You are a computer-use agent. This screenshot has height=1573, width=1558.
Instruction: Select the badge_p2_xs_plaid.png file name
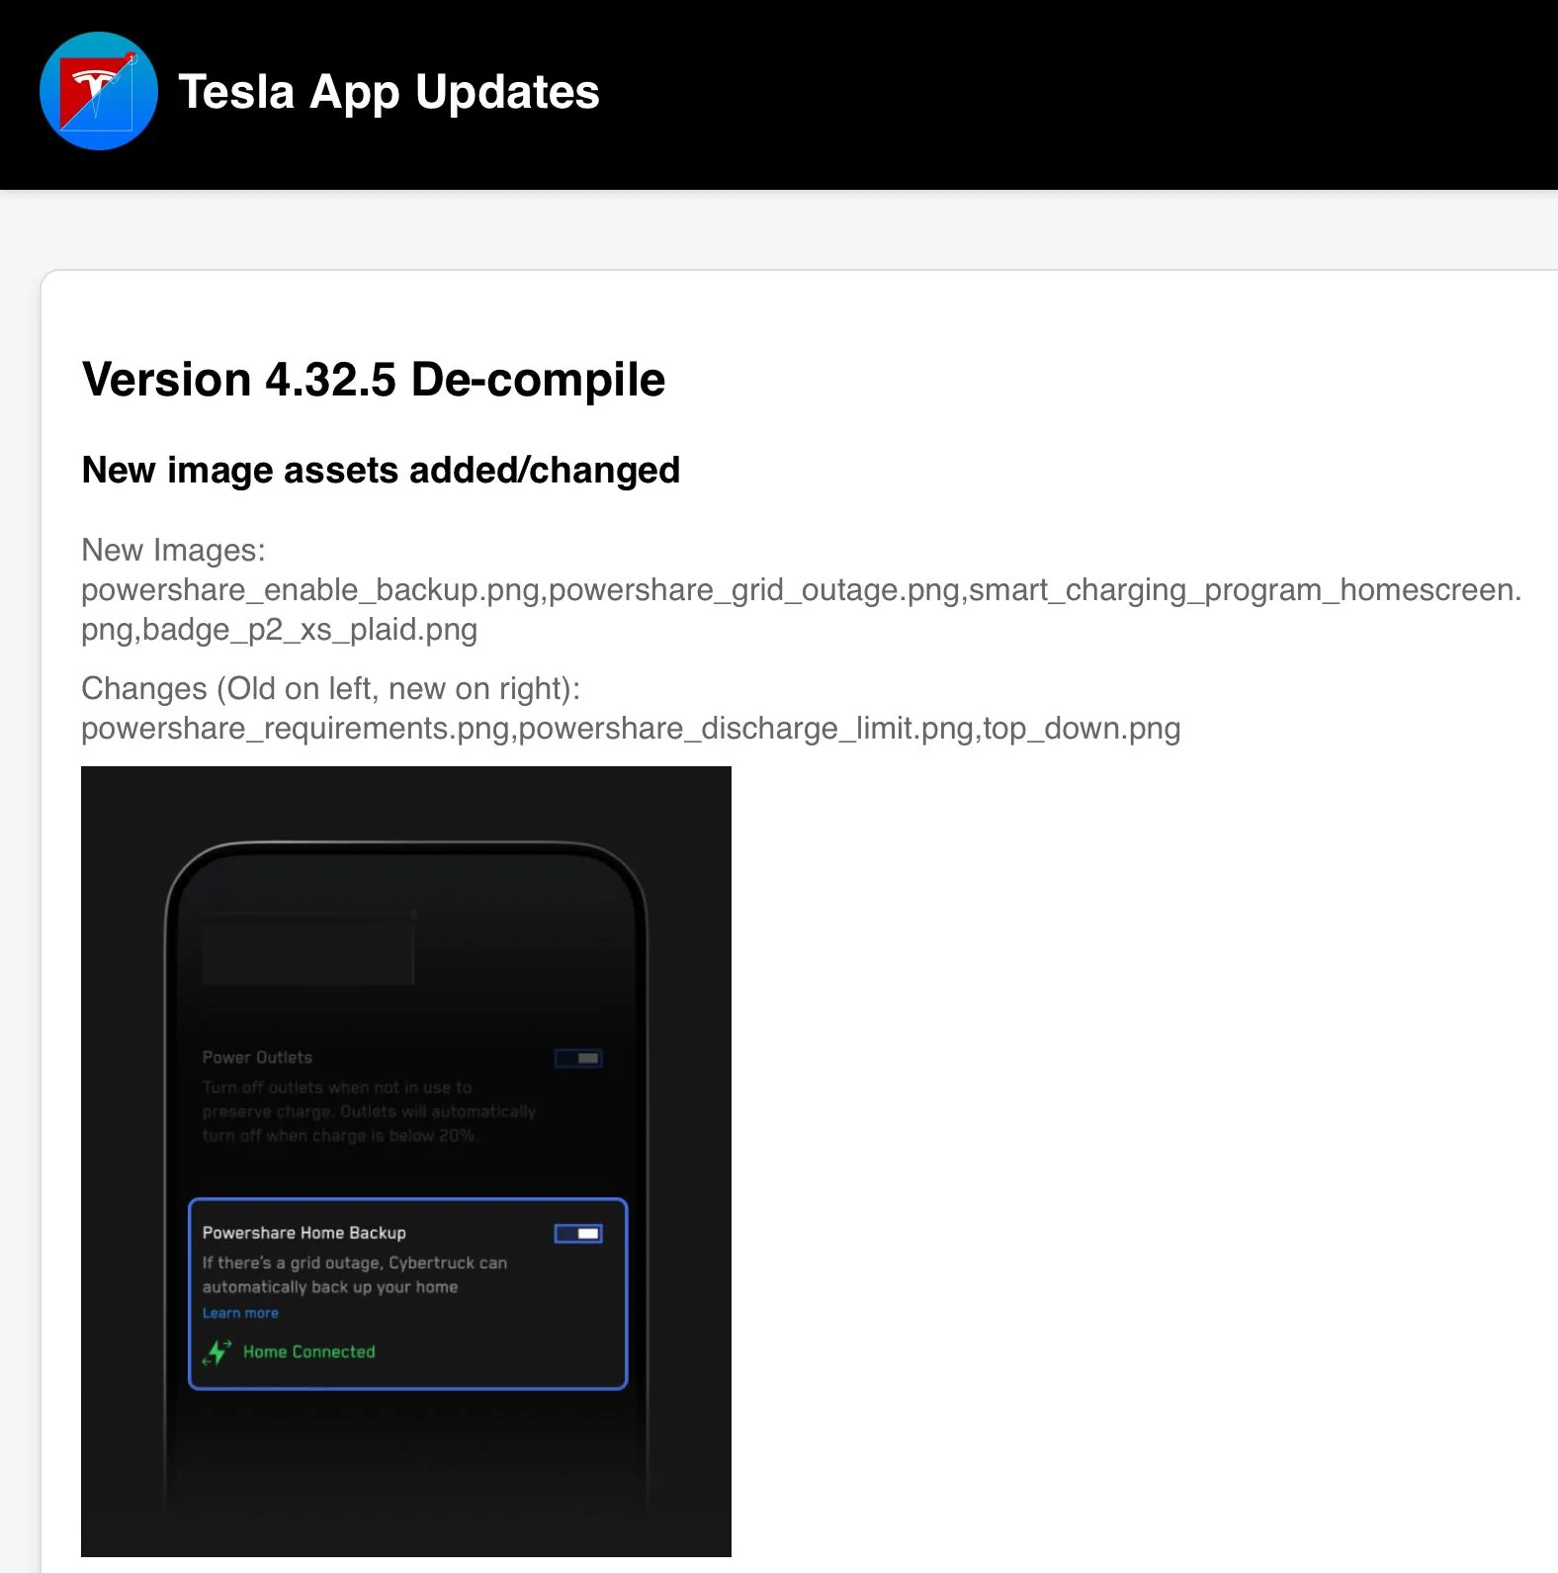point(310,630)
